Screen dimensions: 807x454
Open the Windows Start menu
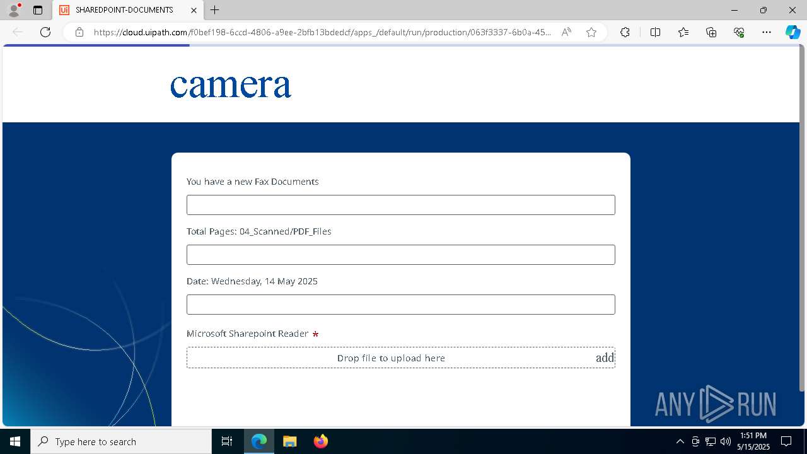click(x=15, y=441)
